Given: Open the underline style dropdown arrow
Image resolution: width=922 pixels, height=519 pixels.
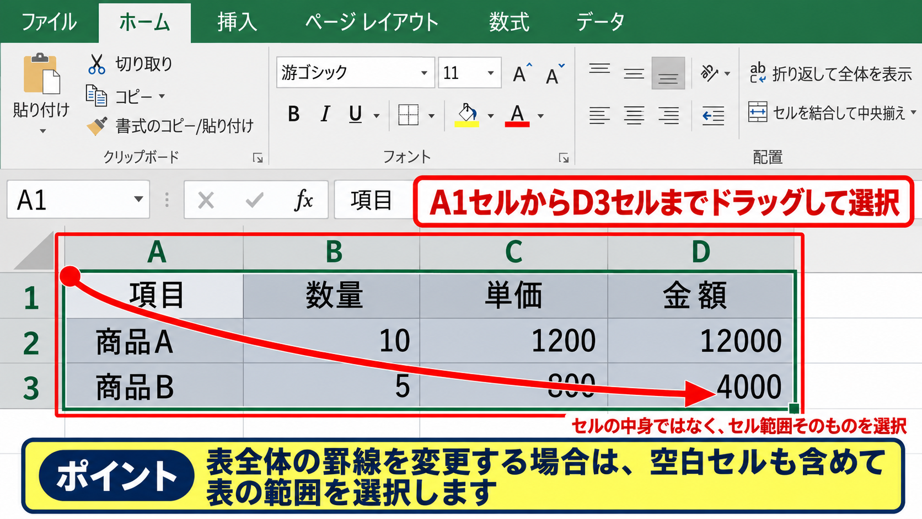Looking at the screenshot, I should click(x=377, y=116).
